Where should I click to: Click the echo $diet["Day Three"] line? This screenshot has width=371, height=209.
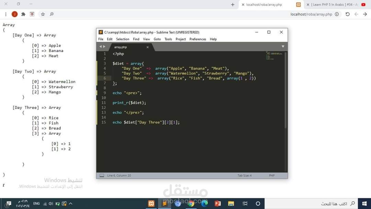(146, 123)
